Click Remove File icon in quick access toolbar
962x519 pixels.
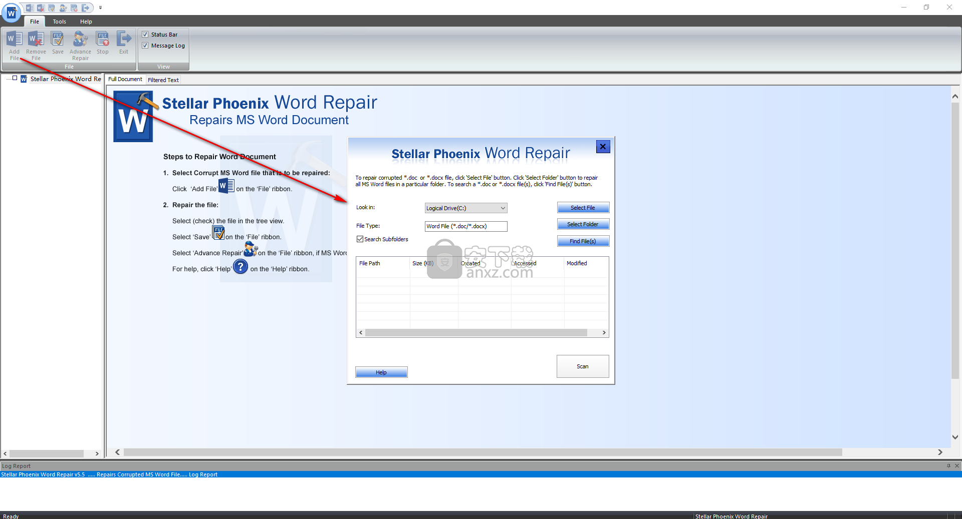[41, 8]
